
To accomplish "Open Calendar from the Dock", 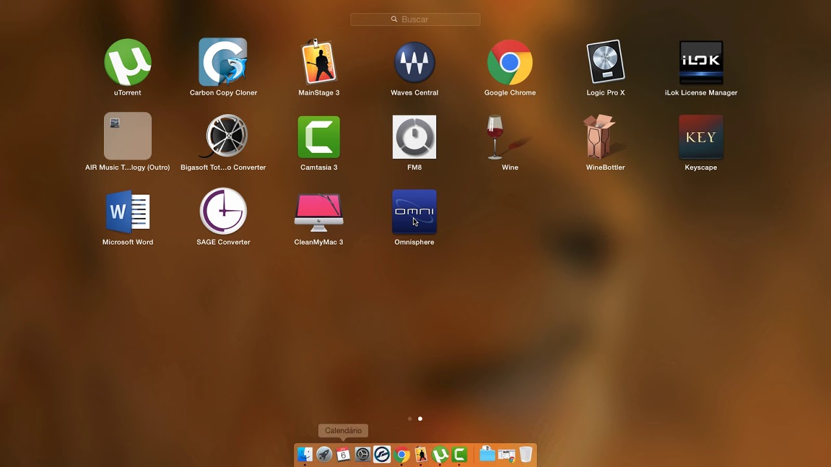I will click(x=343, y=454).
